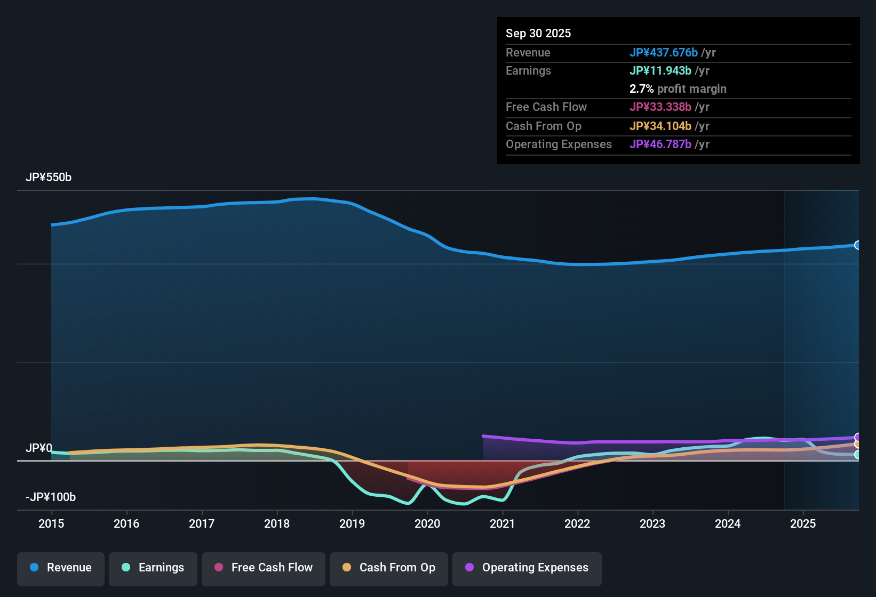Click the purple Operating Expenses legend dot
This screenshot has width=876, height=597.
(469, 568)
